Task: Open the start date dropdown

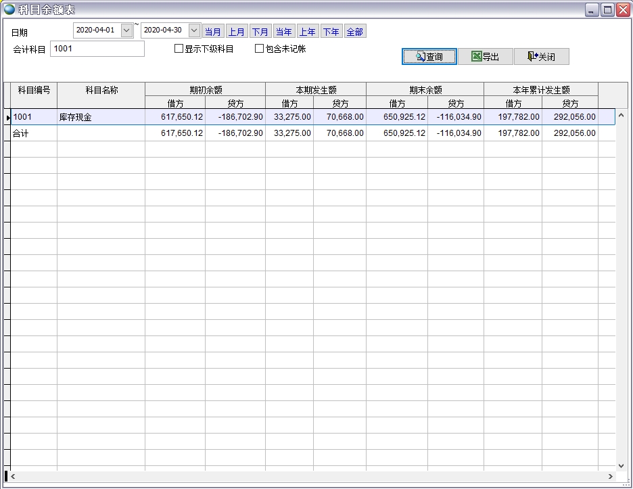Action: (126, 30)
